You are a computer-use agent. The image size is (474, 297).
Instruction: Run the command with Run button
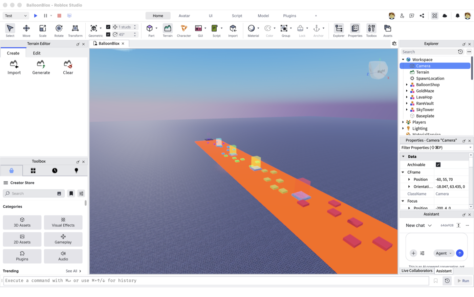[463, 281]
